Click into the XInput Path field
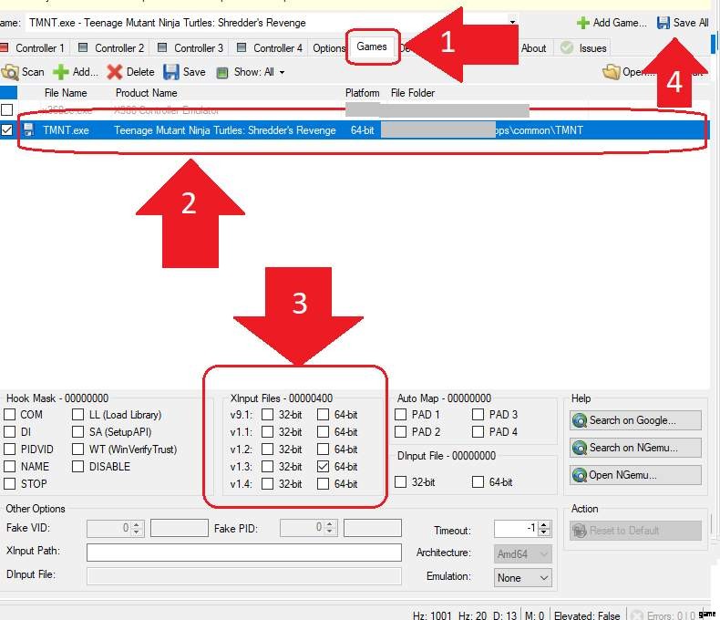This screenshot has width=720, height=620. tap(244, 552)
